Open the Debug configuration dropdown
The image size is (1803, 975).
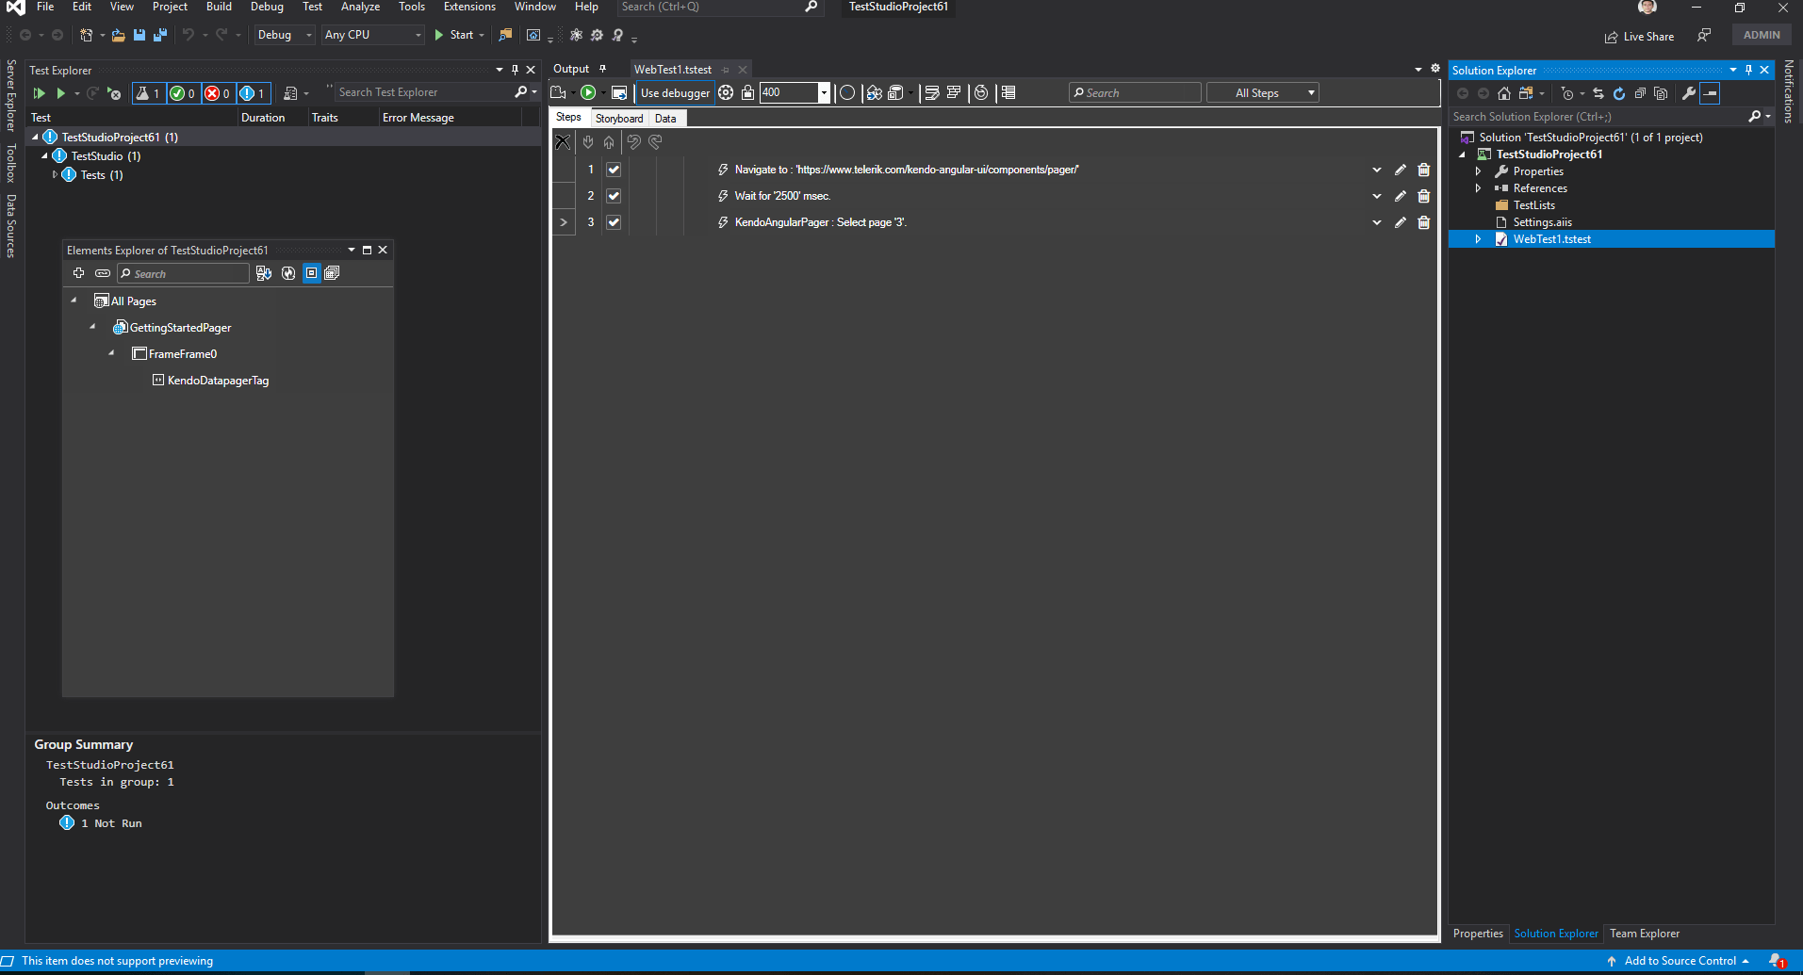pos(285,35)
